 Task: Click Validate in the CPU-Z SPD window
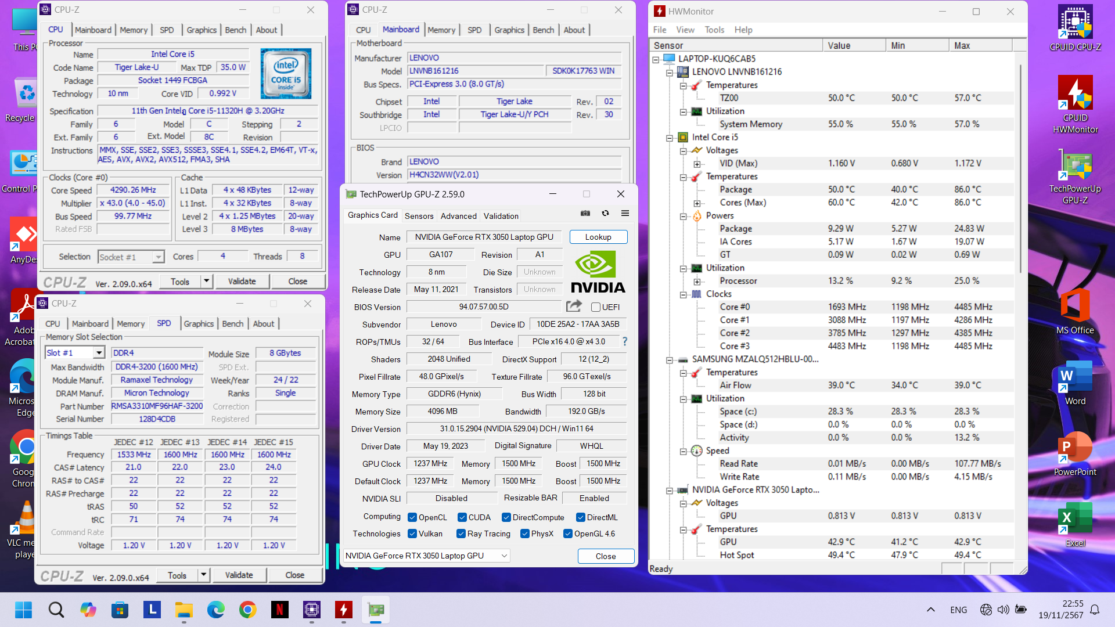point(239,575)
